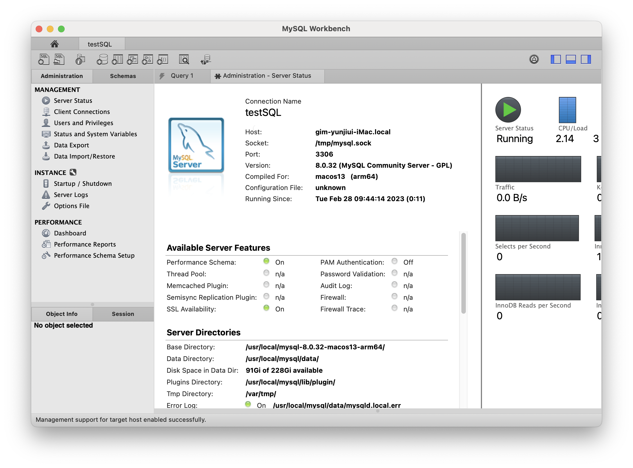Go to the home screen tab

click(55, 44)
